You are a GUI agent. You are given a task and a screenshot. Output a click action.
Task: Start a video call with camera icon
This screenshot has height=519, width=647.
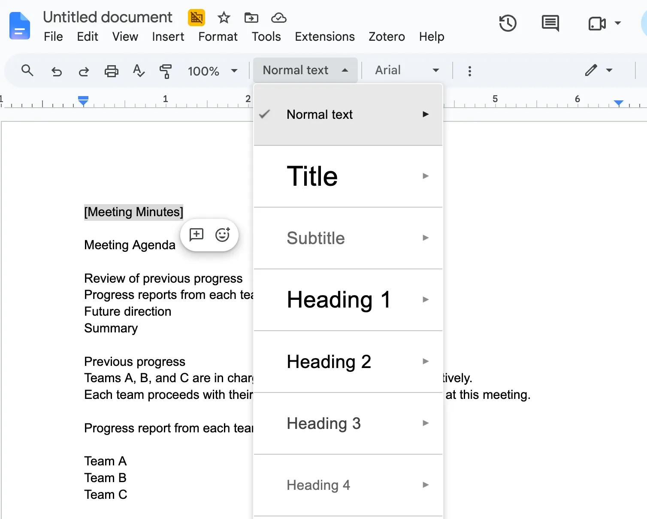click(x=597, y=23)
